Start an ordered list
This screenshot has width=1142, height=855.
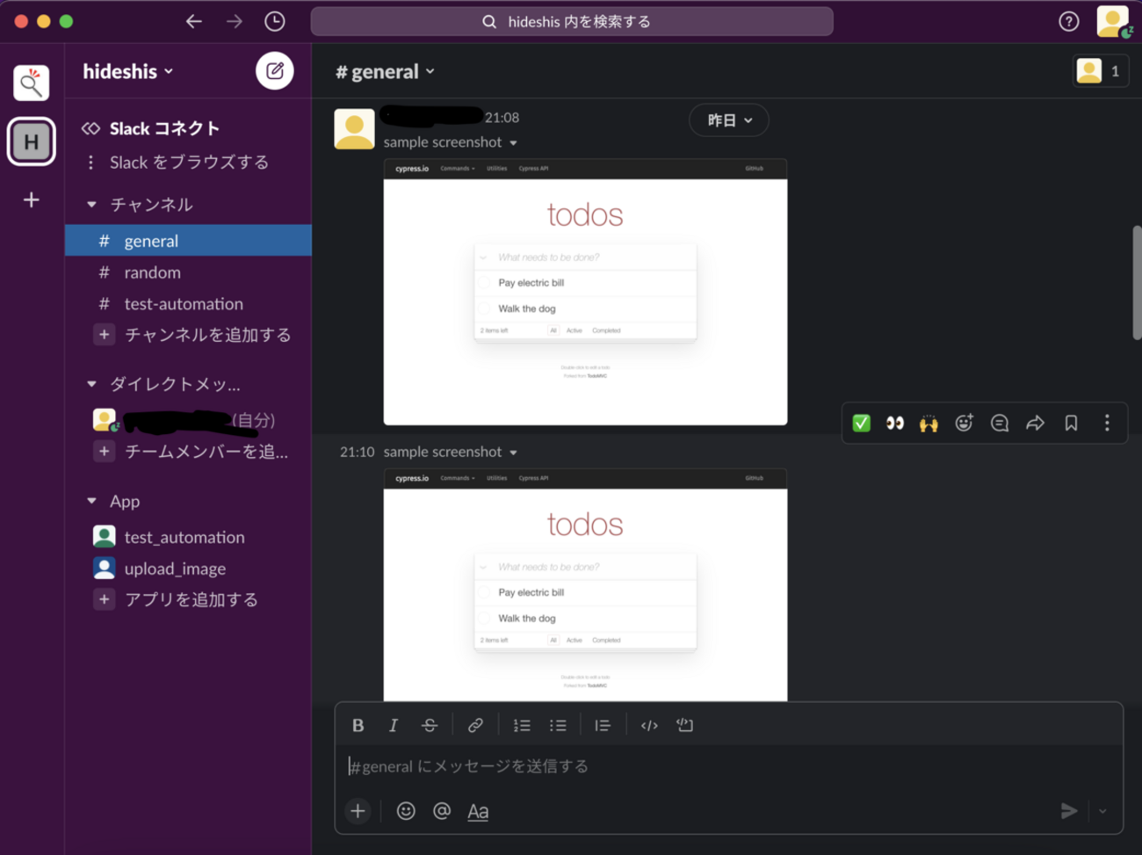coord(522,725)
